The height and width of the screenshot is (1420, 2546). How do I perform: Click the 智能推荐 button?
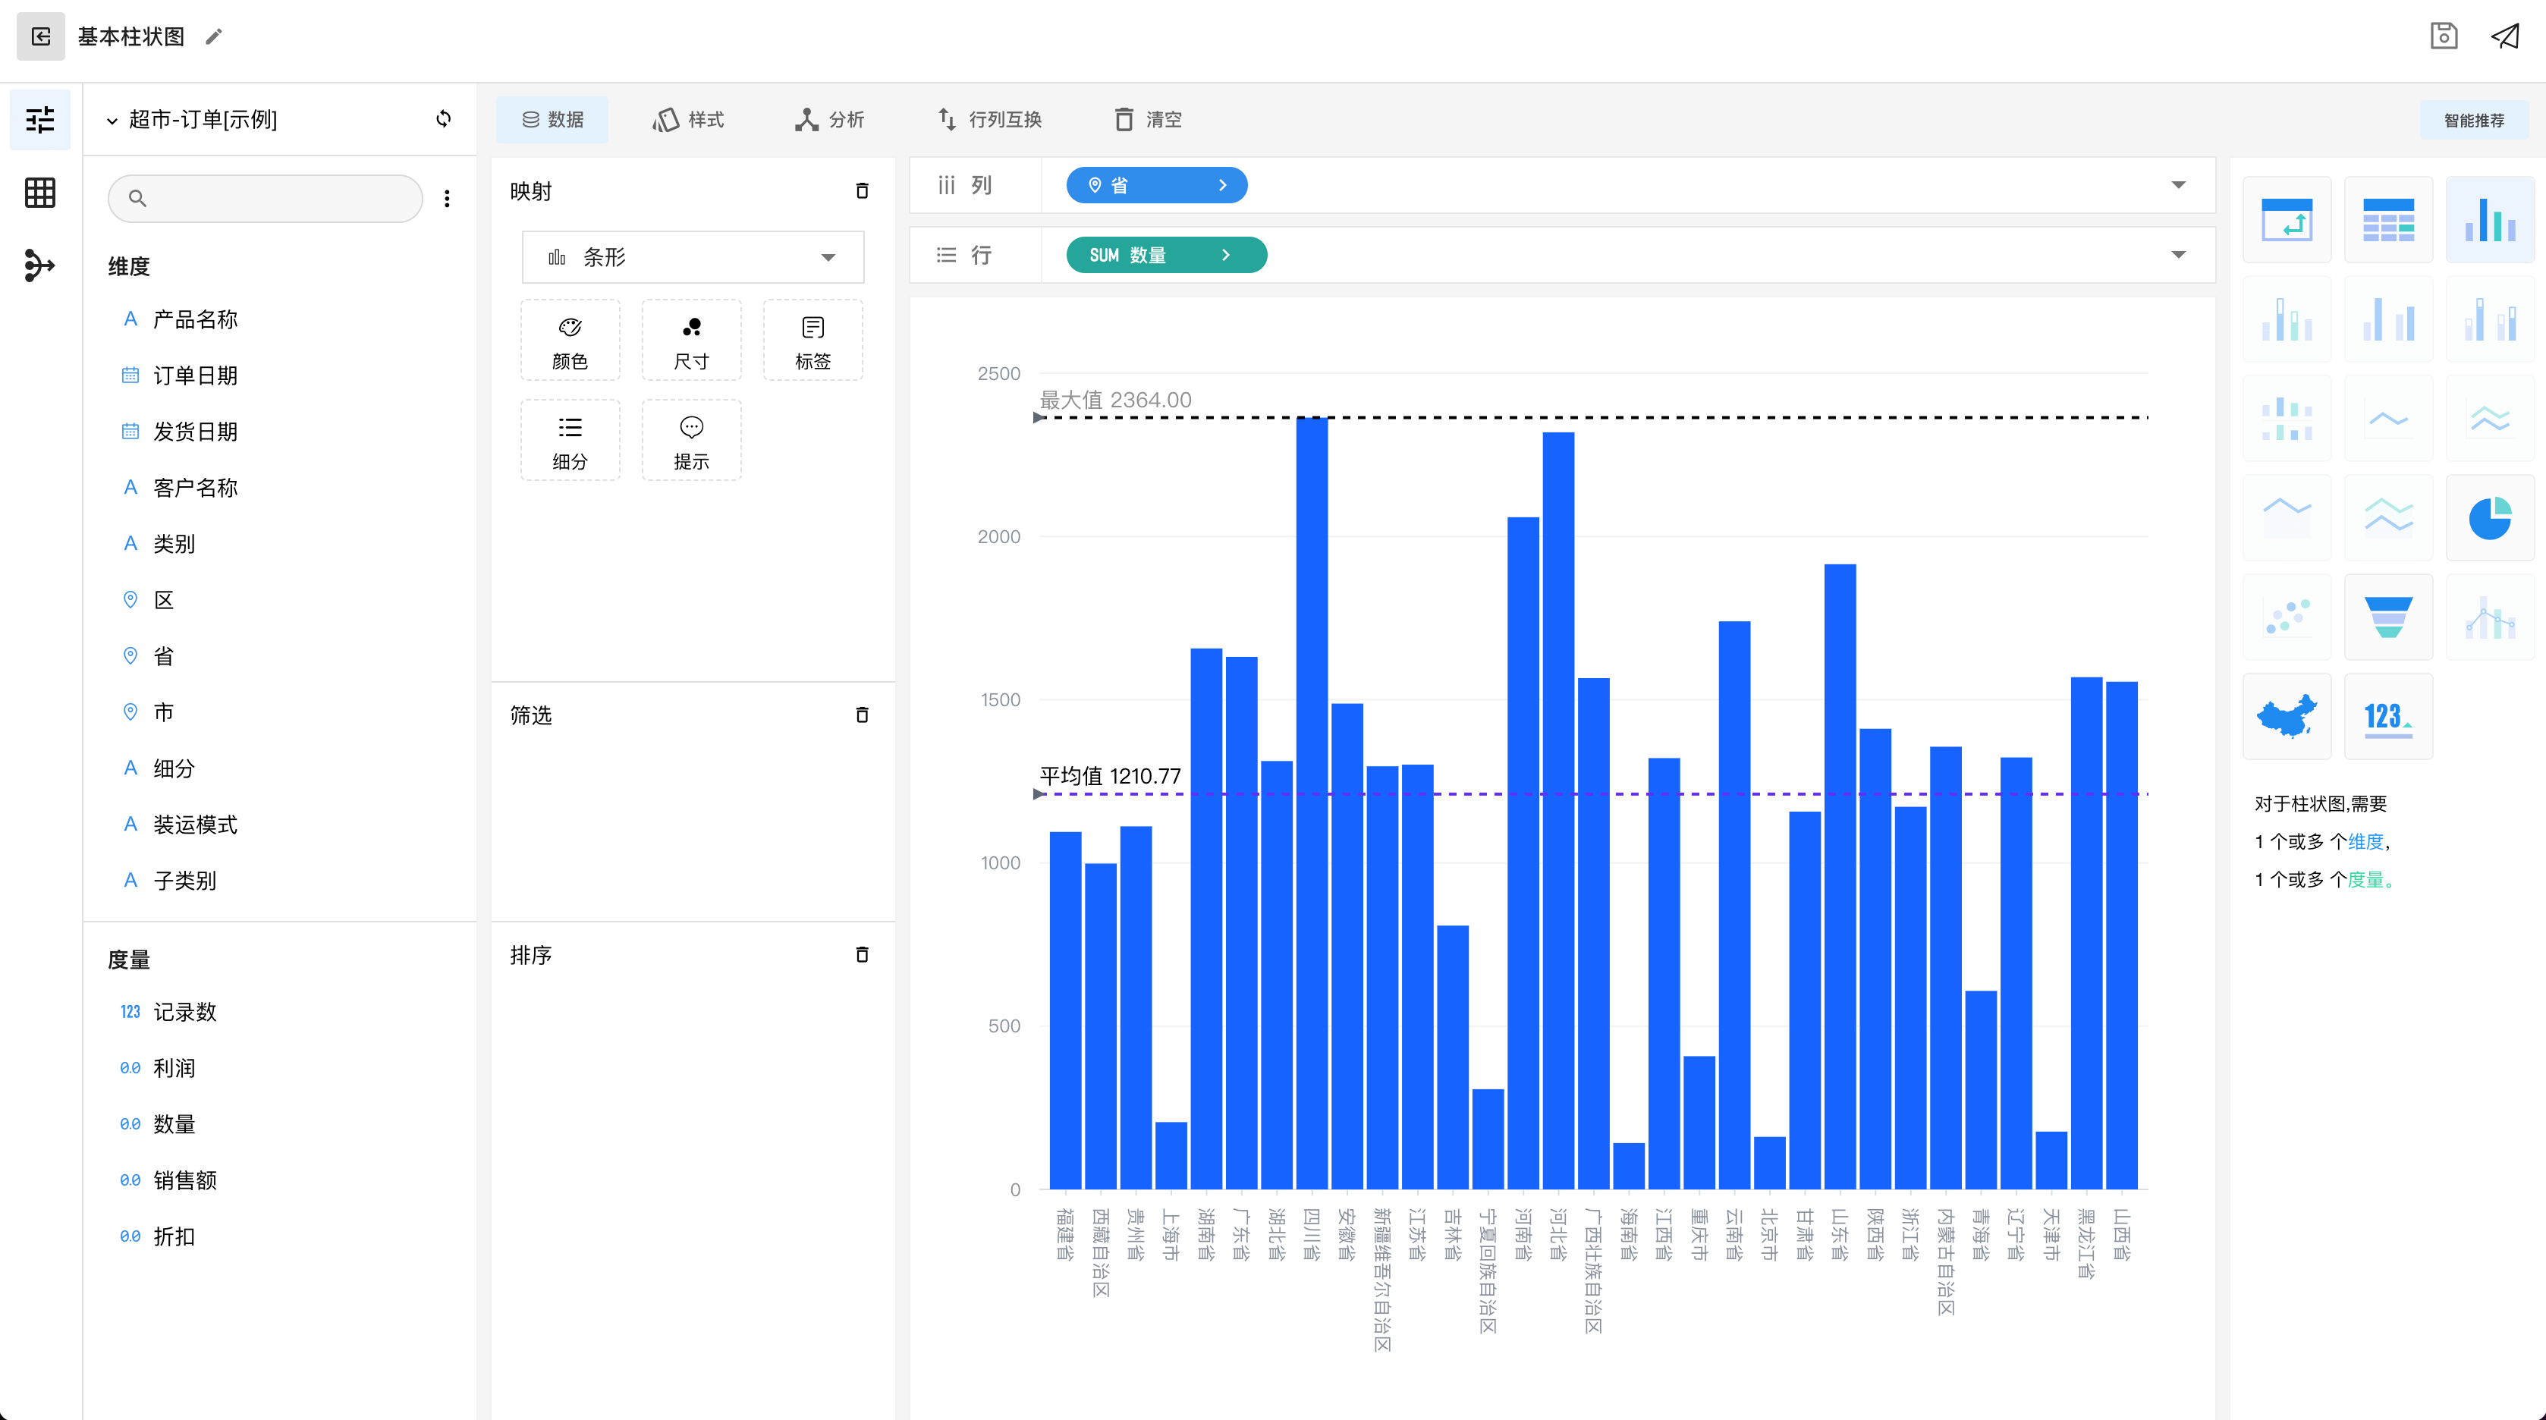(2474, 121)
